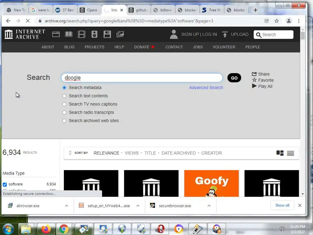Open the Software floppy-disk icon in header
This screenshot has height=235, width=313.
[107, 34]
